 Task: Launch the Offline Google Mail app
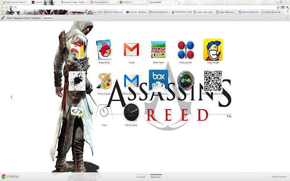click(131, 81)
